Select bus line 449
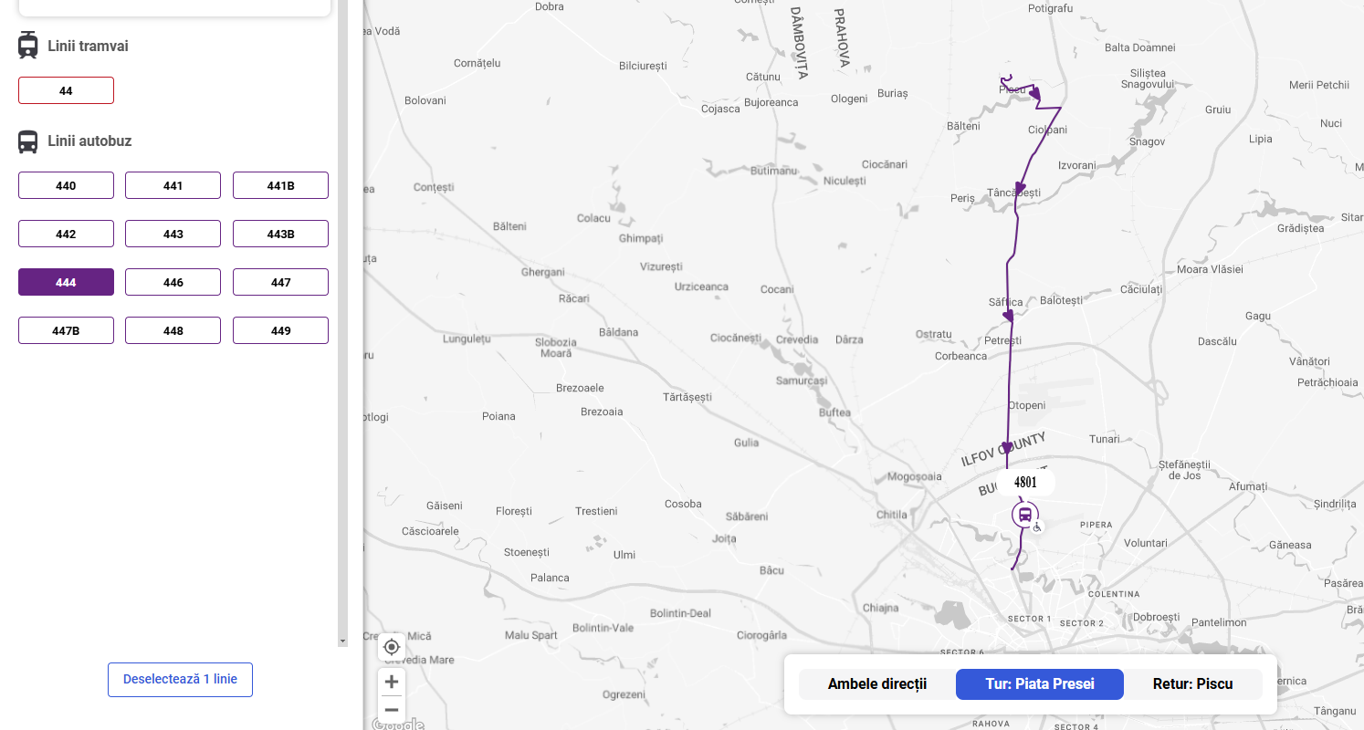1364x730 pixels. pyautogui.click(x=280, y=330)
